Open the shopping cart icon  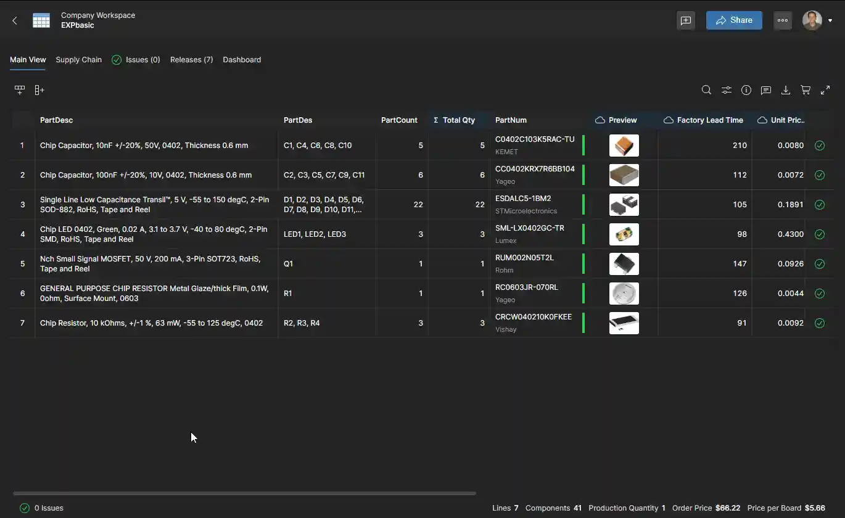806,90
